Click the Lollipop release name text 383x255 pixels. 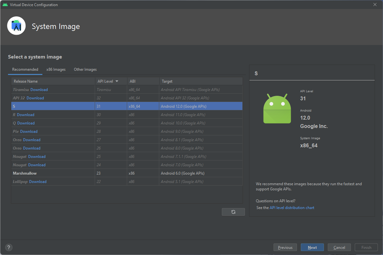[x=20, y=182]
